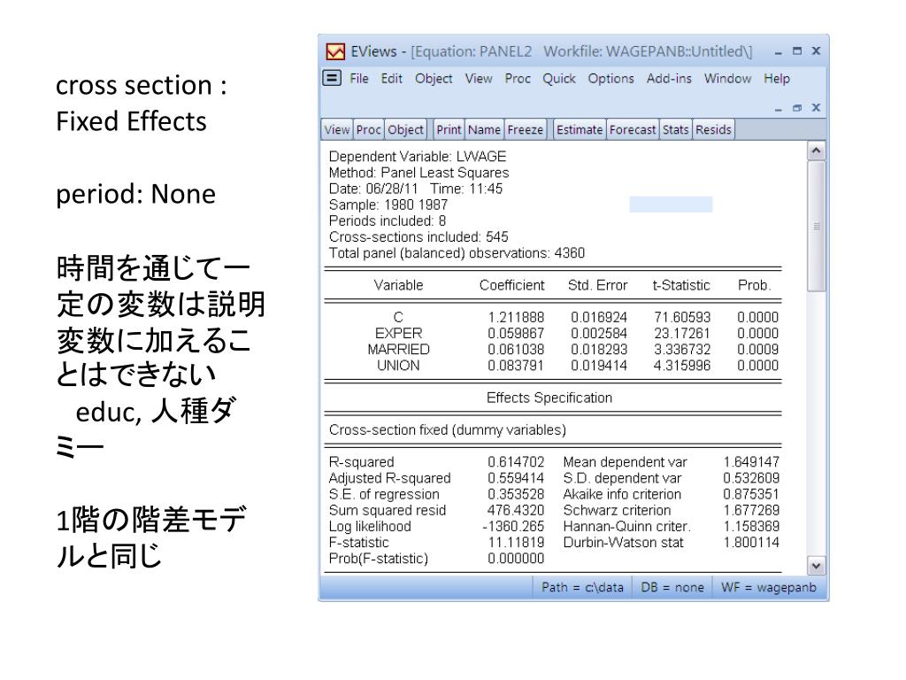This screenshot has width=906, height=680.
Task: Open the workfile control menu icon beside File
Action: (332, 78)
